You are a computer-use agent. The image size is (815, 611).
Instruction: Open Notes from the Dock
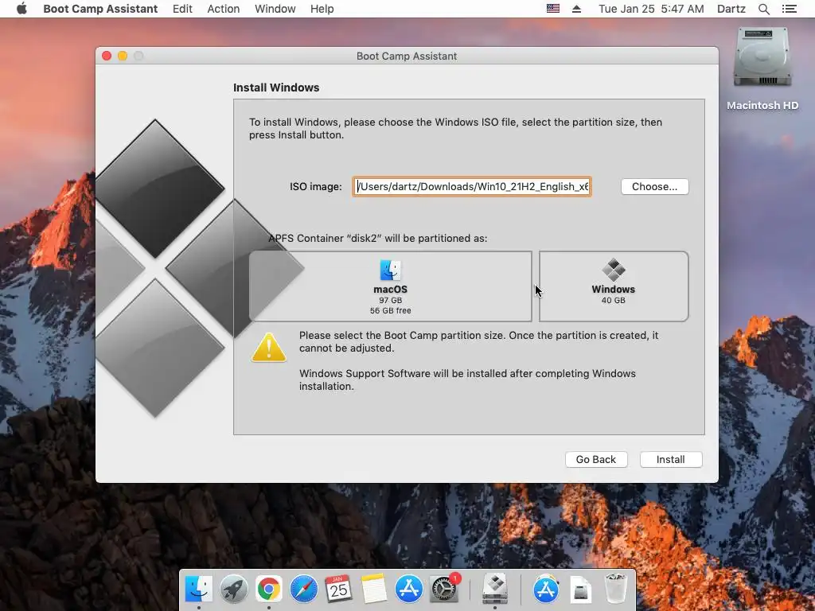[374, 590]
